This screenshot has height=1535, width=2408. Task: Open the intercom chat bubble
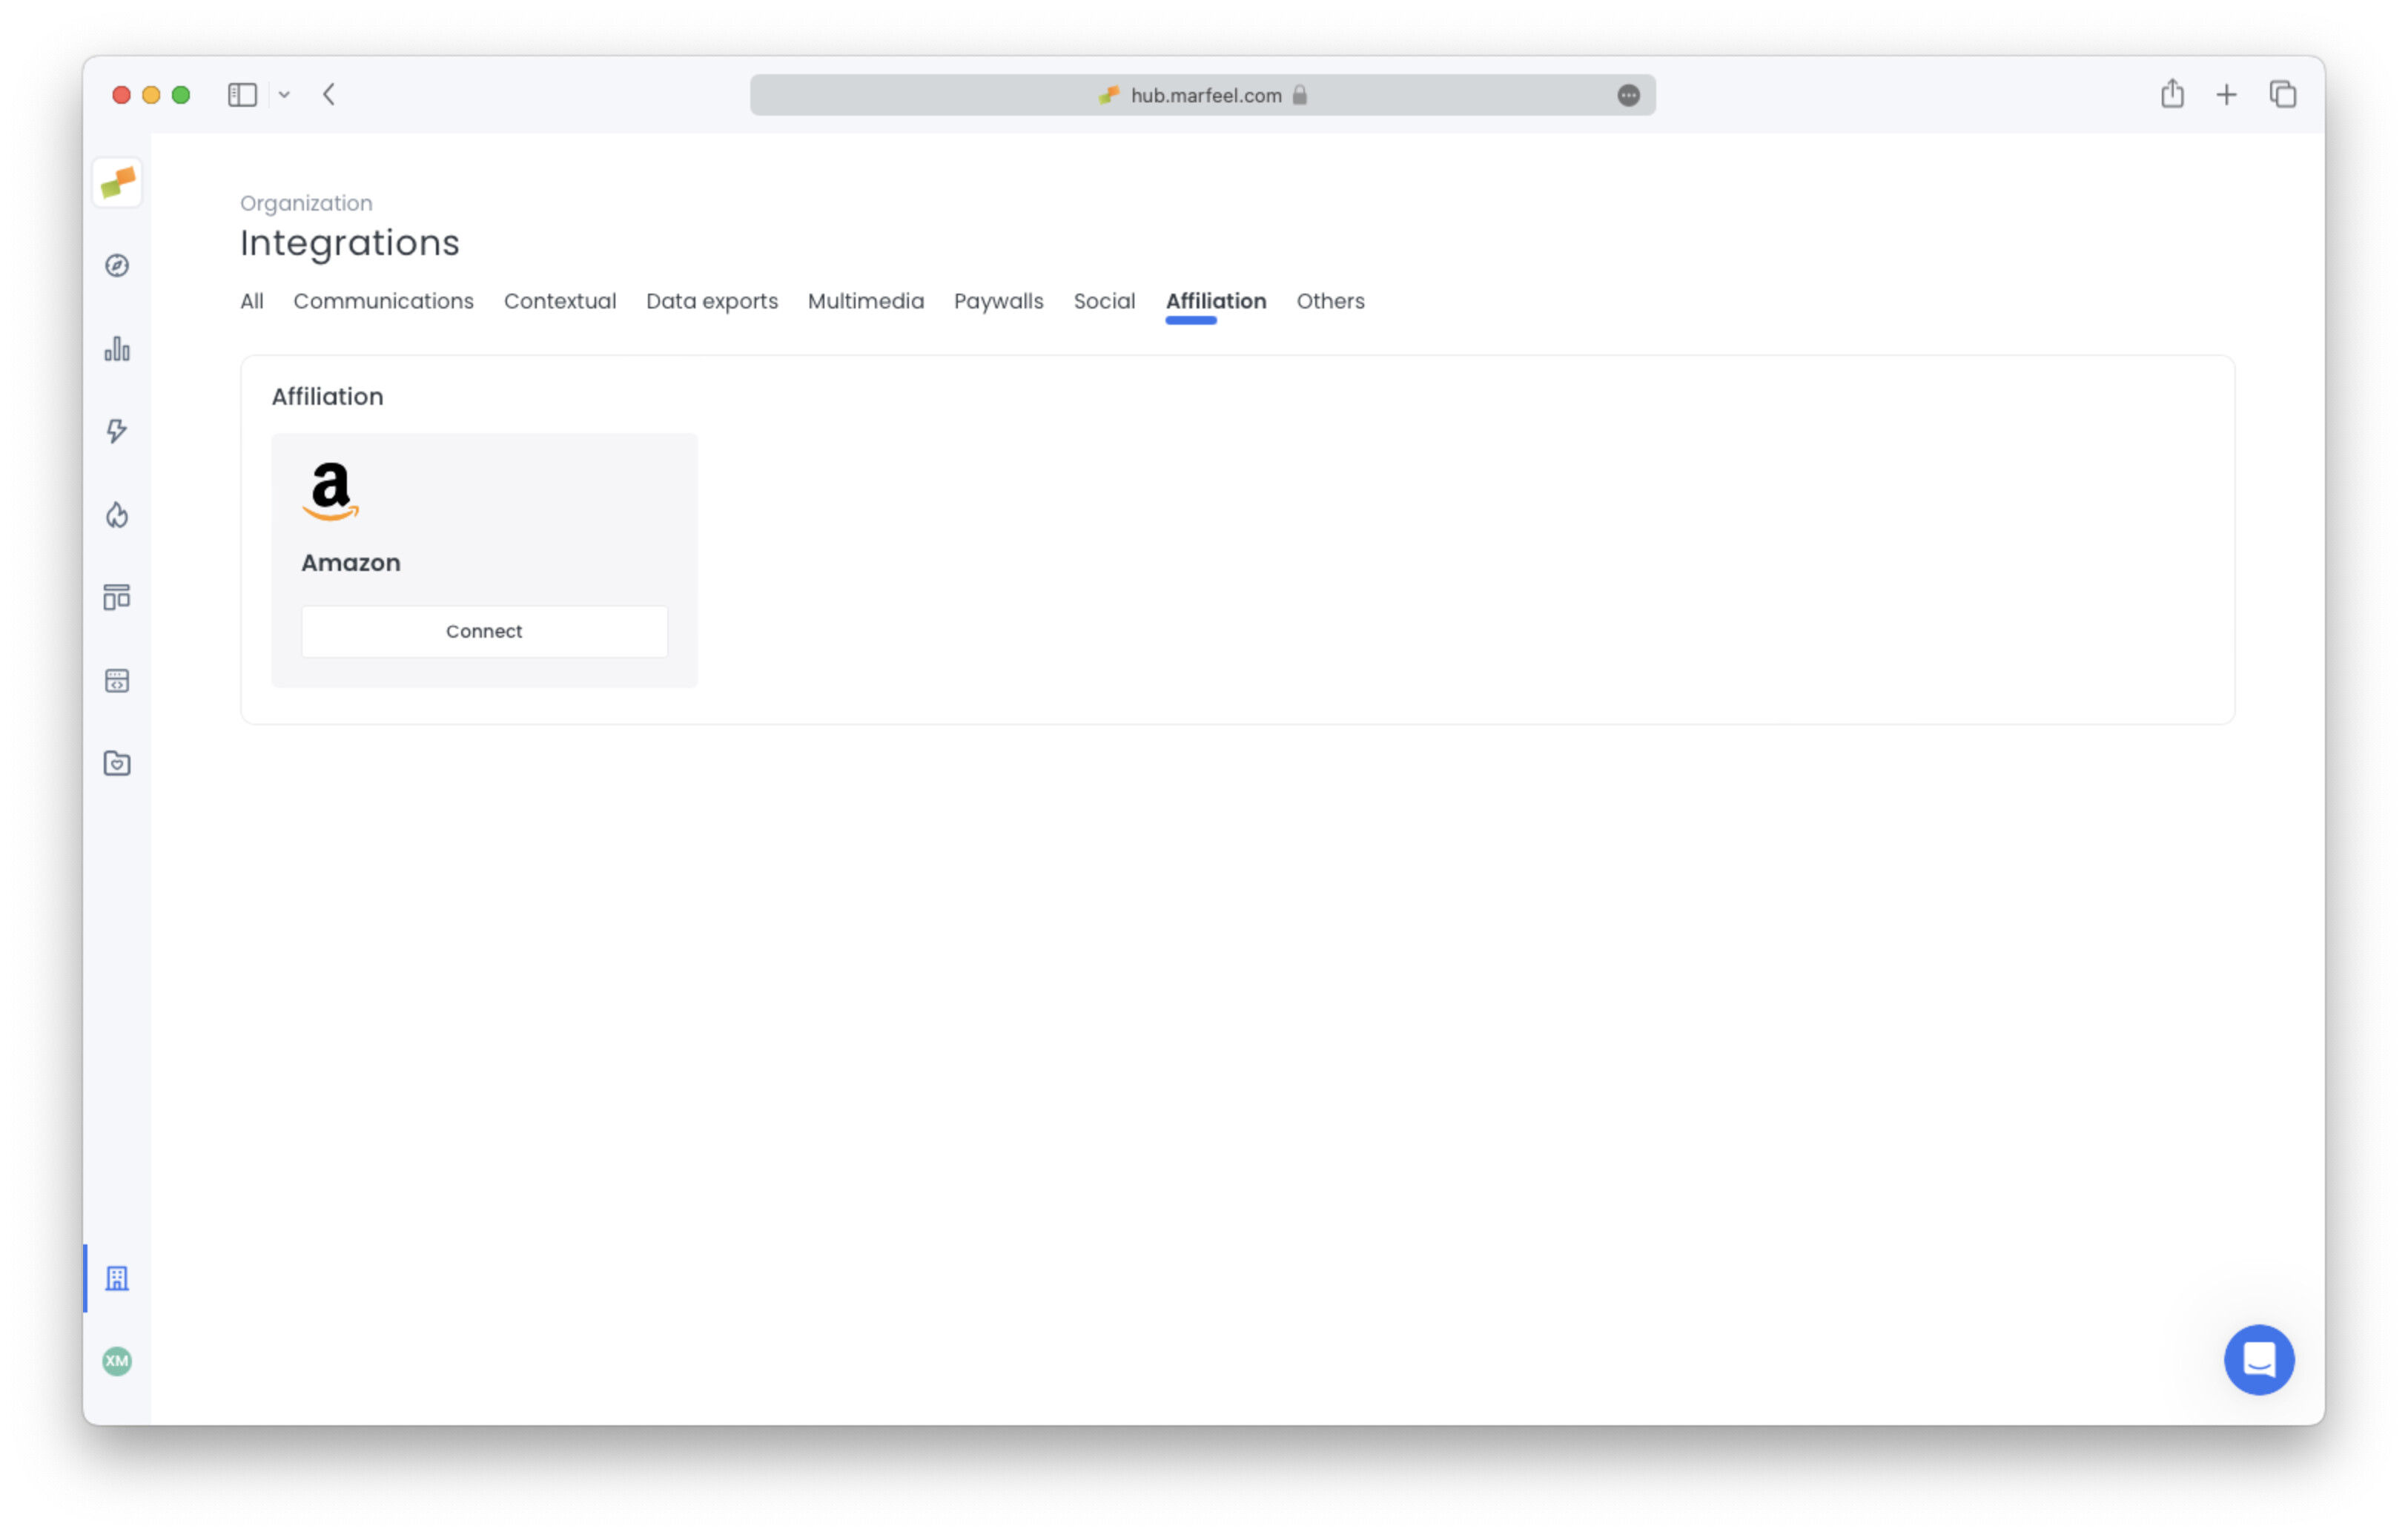[2259, 1359]
